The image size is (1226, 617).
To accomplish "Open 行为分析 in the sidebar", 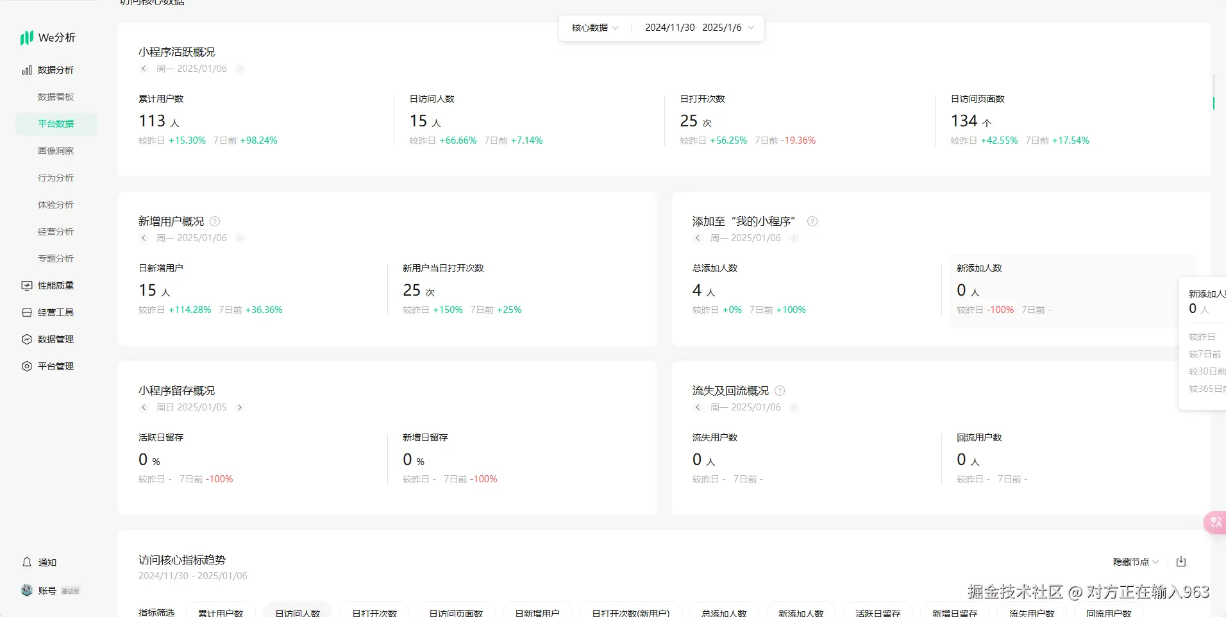I will click(56, 178).
